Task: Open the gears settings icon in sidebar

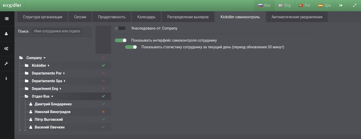Action: click(x=6, y=49)
